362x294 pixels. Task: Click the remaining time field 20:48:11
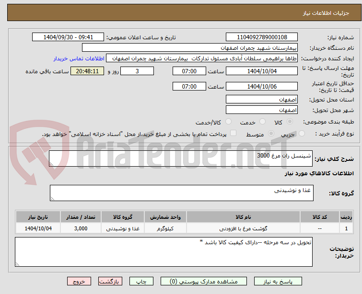(x=87, y=71)
